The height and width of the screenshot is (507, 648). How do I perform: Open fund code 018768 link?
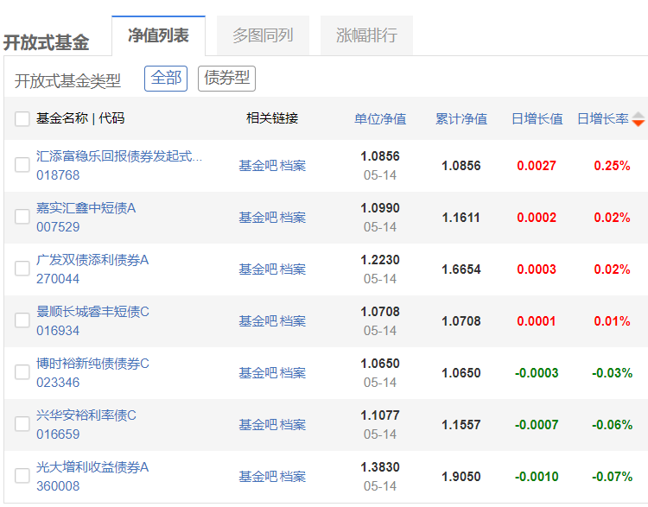[x=58, y=175]
